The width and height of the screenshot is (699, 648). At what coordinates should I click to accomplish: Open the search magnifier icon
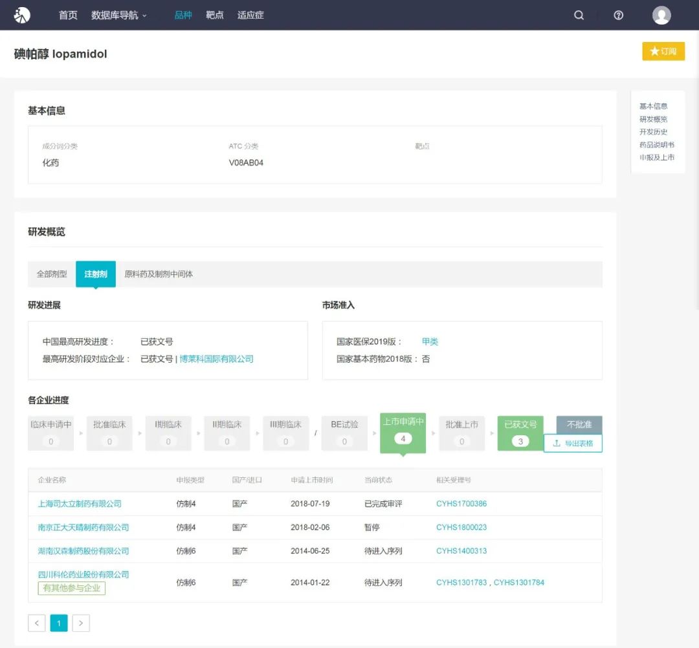(x=579, y=15)
